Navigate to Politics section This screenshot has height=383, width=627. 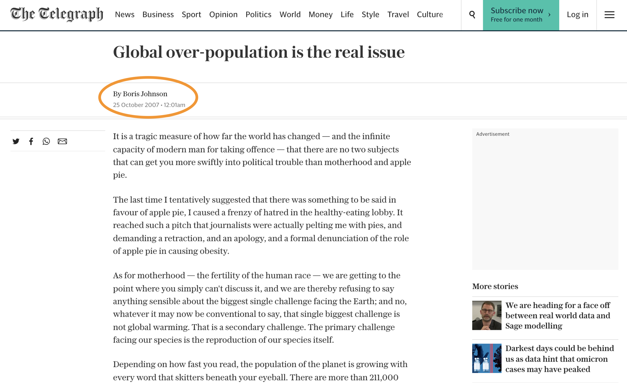pos(258,15)
